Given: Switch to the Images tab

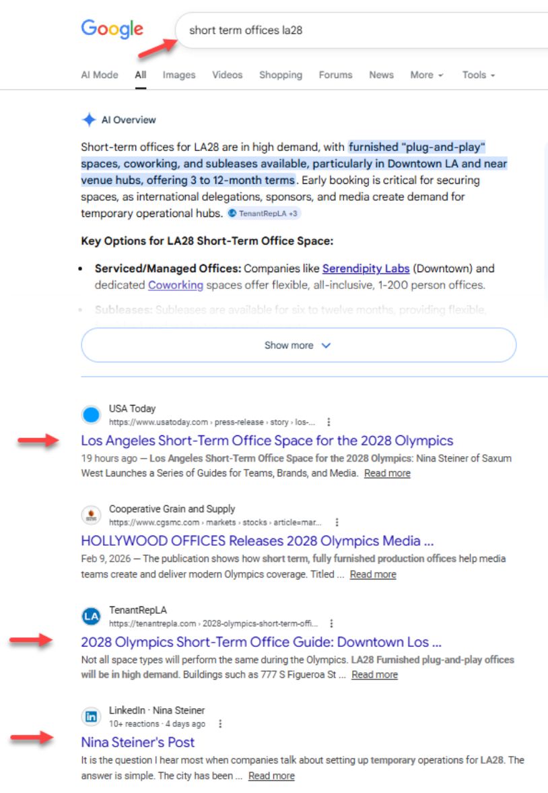Looking at the screenshot, I should point(179,75).
